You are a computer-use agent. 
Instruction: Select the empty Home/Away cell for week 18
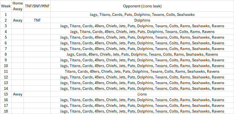pos(18,111)
